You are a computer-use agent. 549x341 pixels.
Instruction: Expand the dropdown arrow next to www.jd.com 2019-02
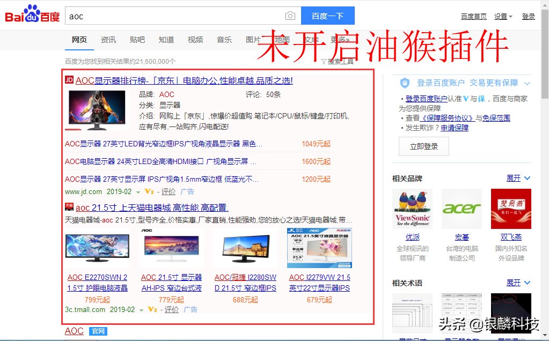click(138, 192)
